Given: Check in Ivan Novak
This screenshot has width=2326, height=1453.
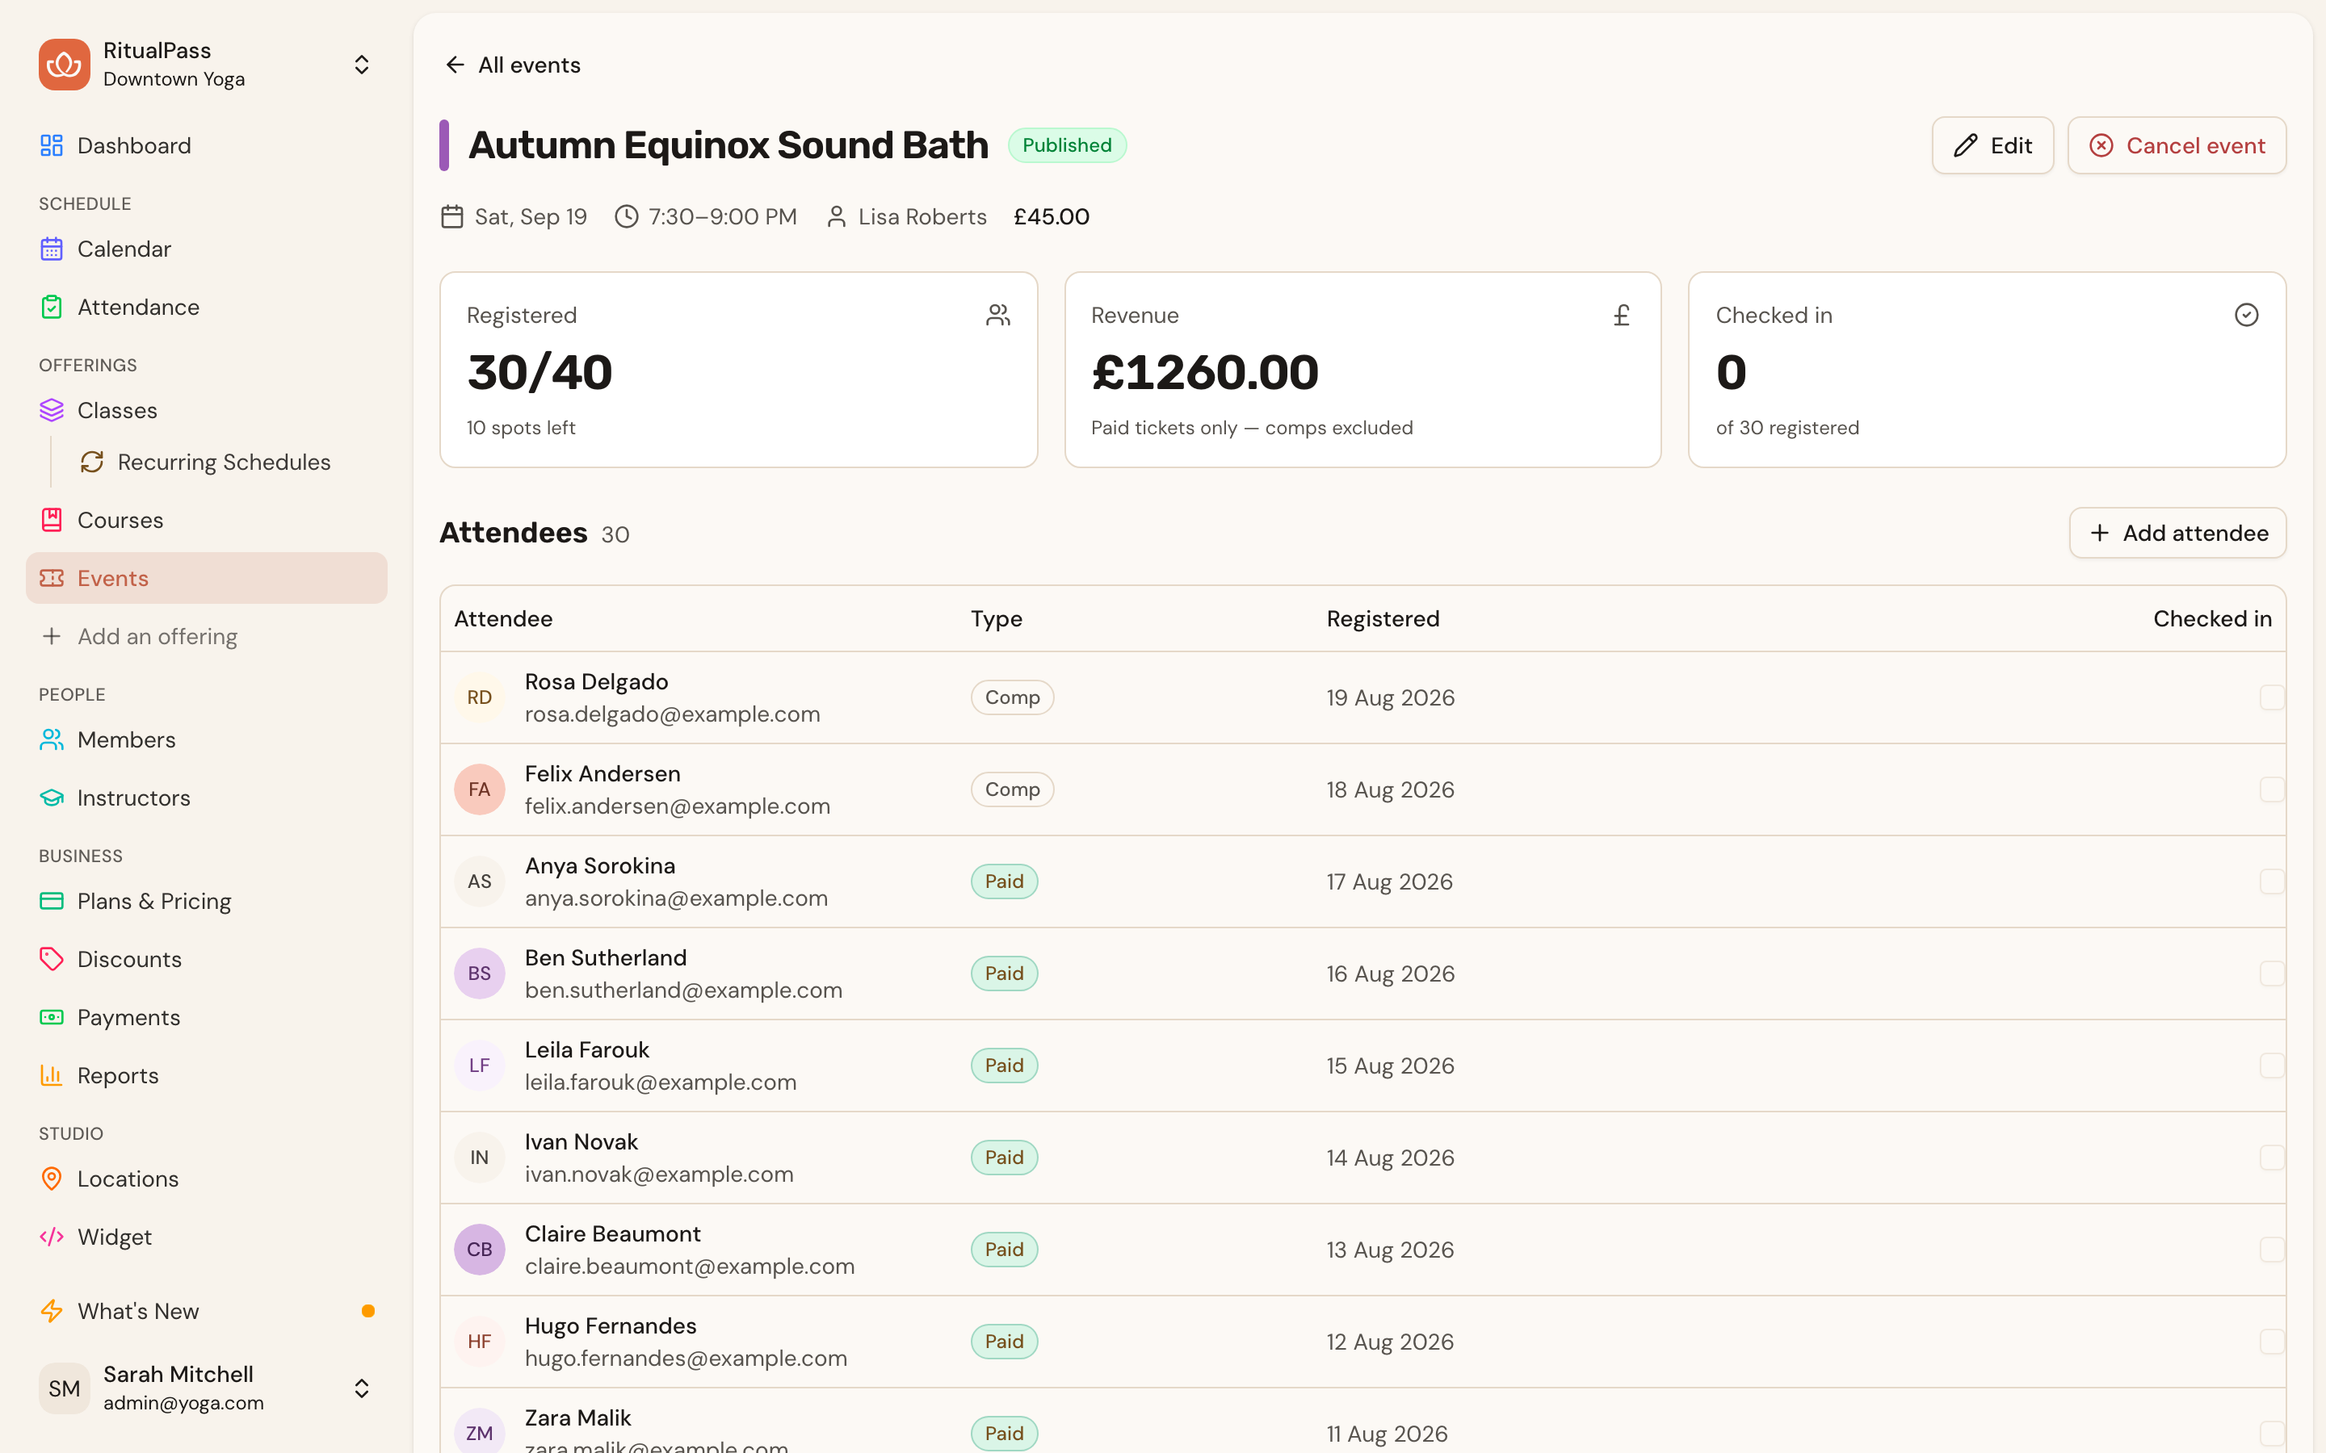Looking at the screenshot, I should 2271,1157.
